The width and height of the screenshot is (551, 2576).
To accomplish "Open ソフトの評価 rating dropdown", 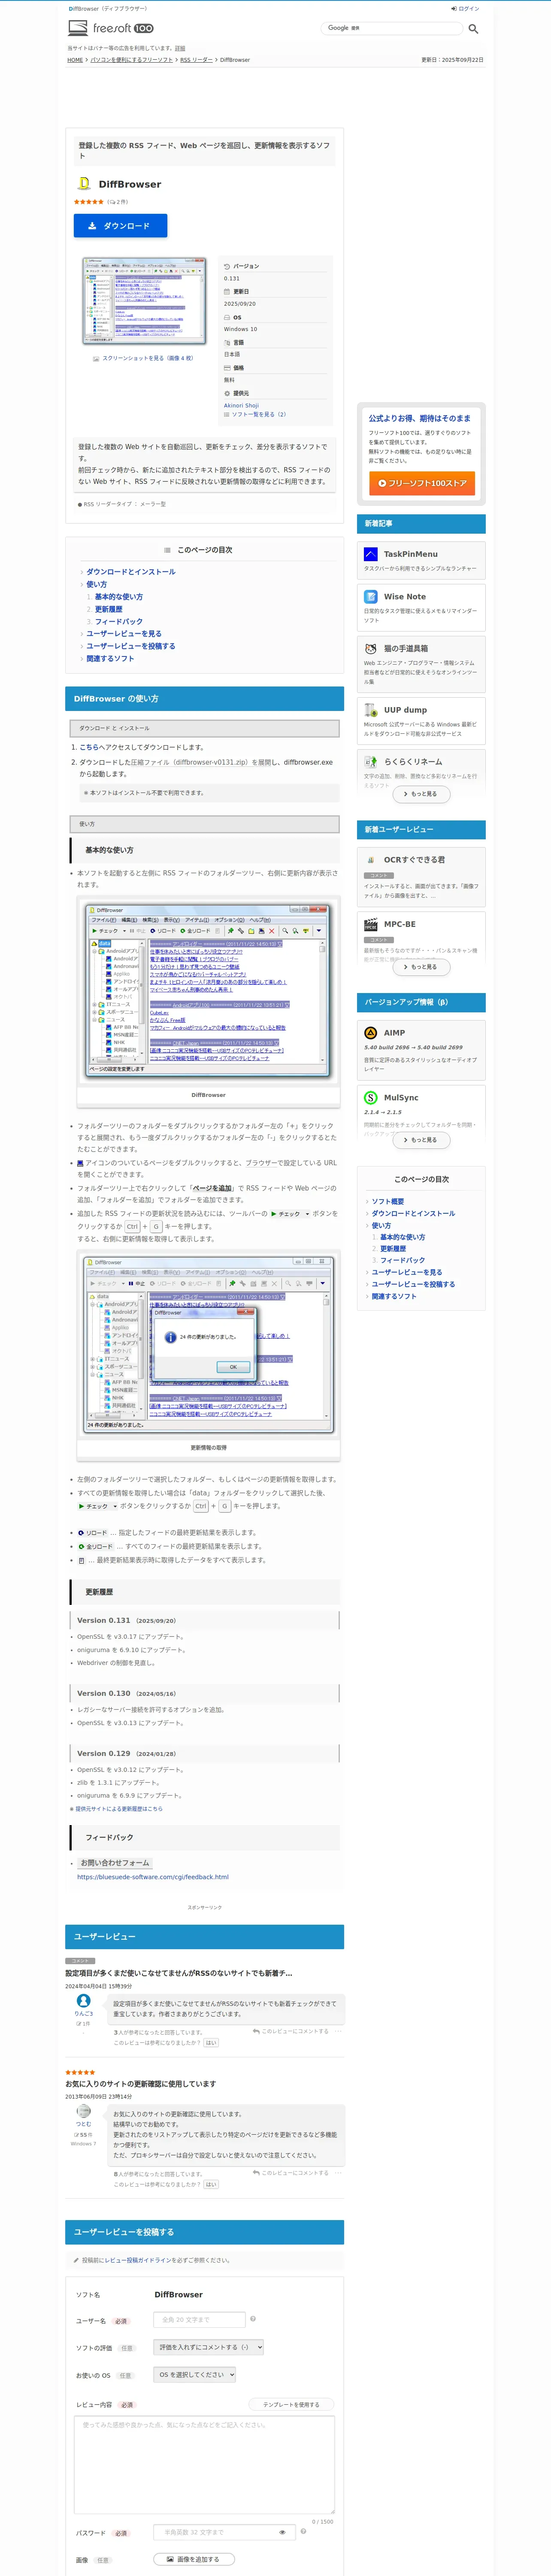I will [209, 2347].
